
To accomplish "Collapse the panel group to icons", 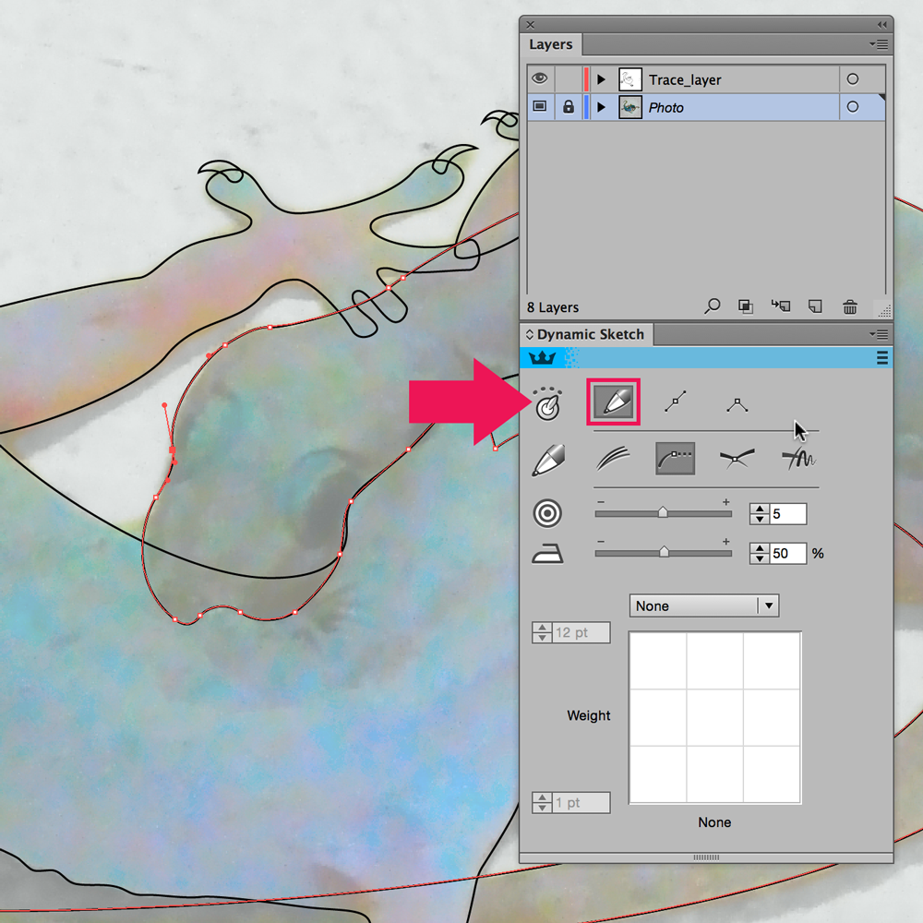I will coord(881,25).
